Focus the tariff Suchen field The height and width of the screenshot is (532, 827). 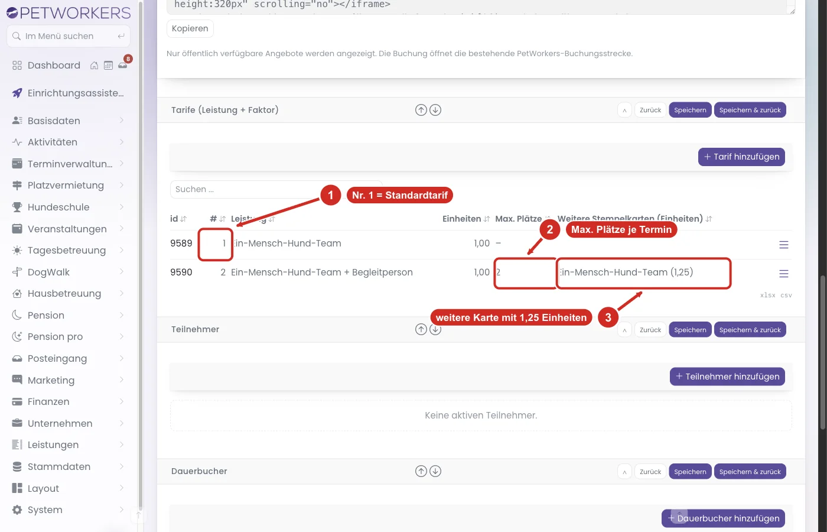[276, 189]
